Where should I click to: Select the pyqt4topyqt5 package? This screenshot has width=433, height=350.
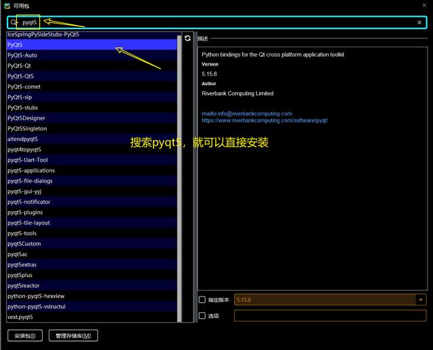point(92,149)
